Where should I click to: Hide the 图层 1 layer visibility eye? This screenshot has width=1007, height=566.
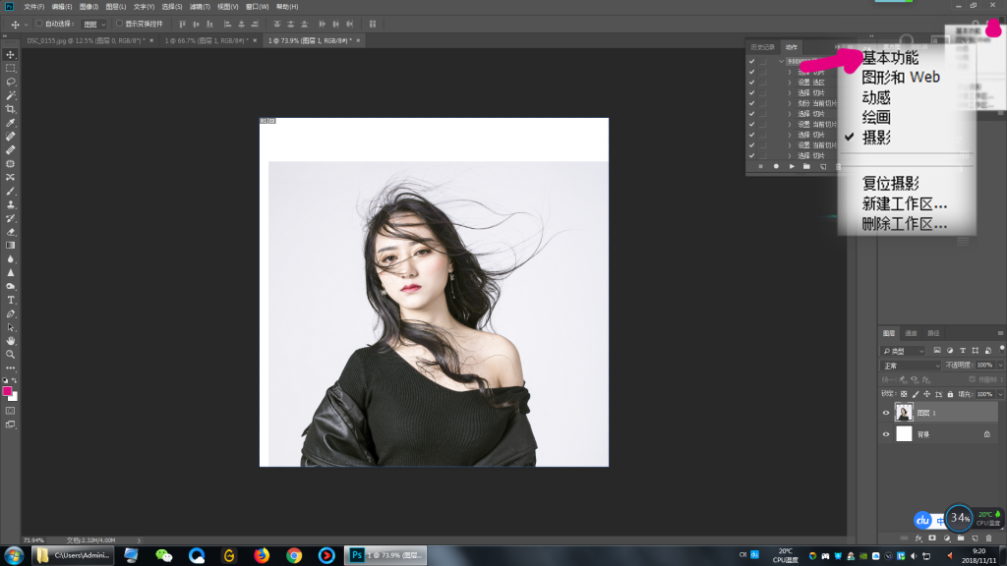pyautogui.click(x=885, y=413)
